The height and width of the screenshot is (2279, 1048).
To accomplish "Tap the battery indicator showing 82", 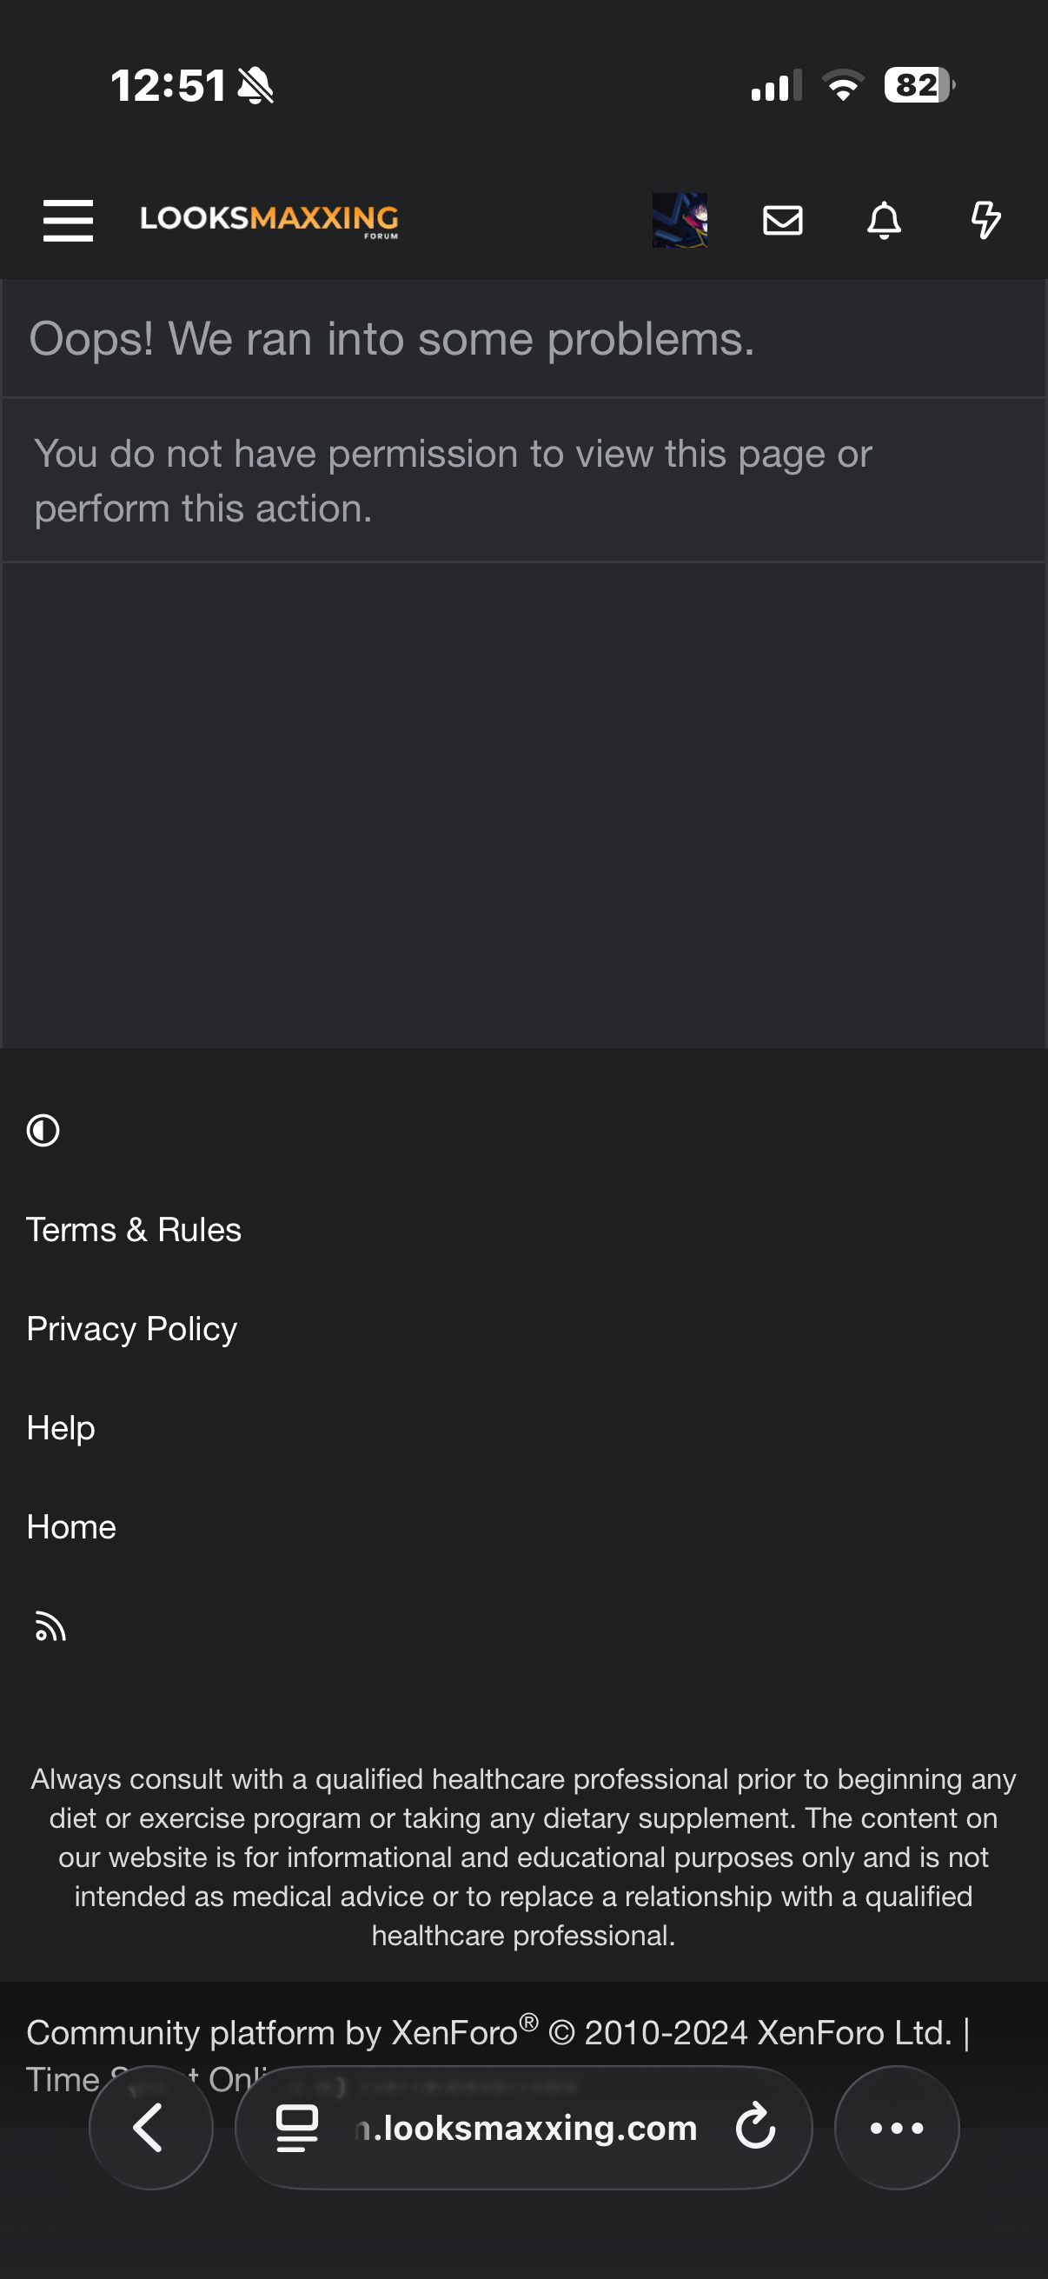I will point(918,86).
